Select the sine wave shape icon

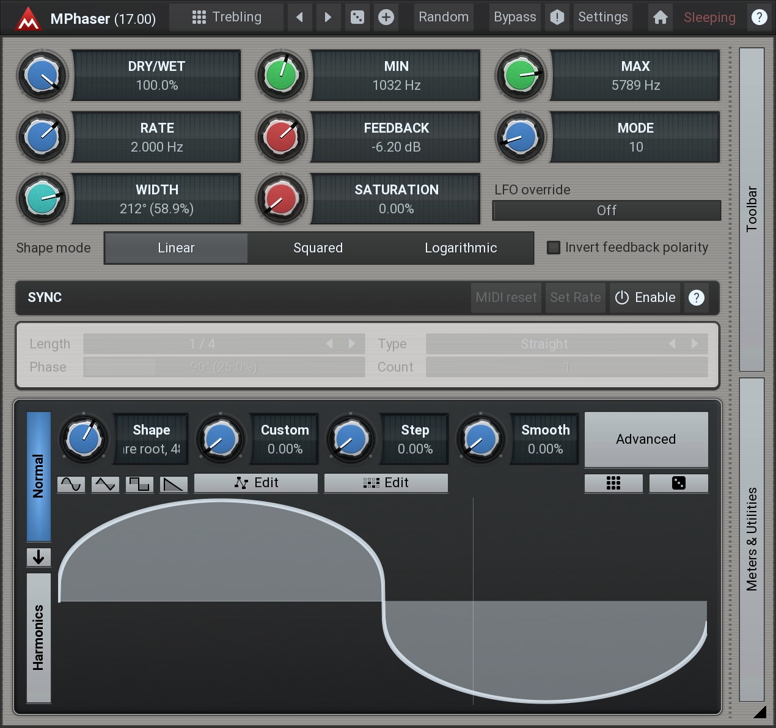71,484
